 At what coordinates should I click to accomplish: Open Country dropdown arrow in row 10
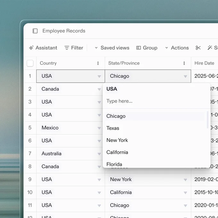pos(99,193)
